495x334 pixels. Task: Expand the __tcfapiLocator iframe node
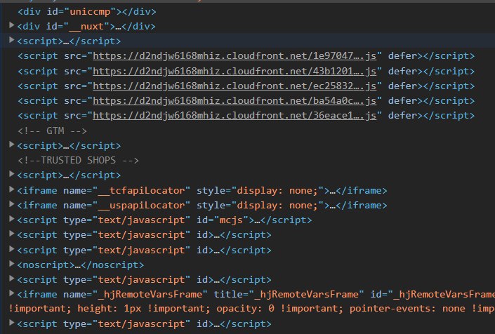click(12, 189)
